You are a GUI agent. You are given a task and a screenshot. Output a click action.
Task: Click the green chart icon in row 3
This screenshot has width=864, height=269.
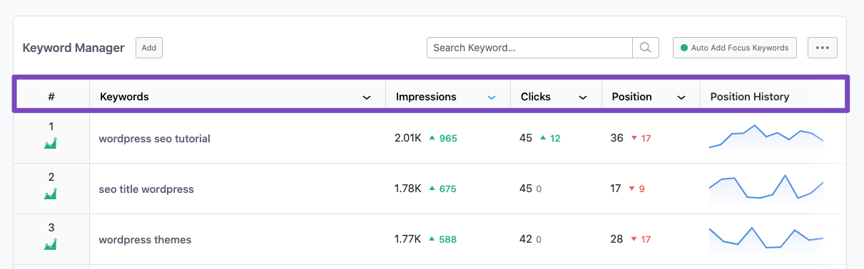(51, 244)
